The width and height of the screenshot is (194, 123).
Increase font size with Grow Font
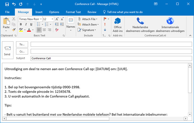[x=57, y=19]
